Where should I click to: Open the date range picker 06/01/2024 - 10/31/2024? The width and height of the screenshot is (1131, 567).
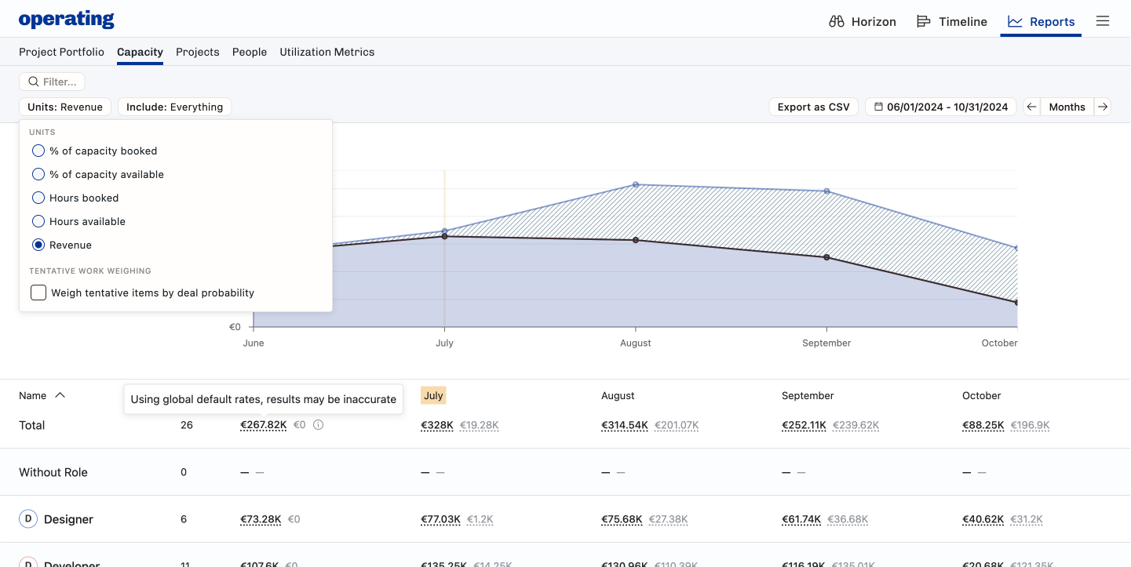940,107
